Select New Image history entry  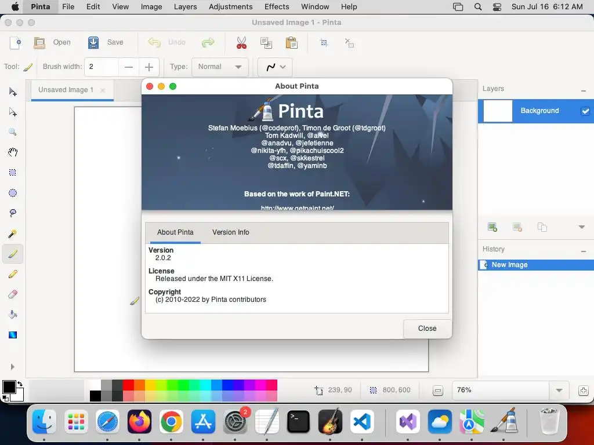click(535, 265)
